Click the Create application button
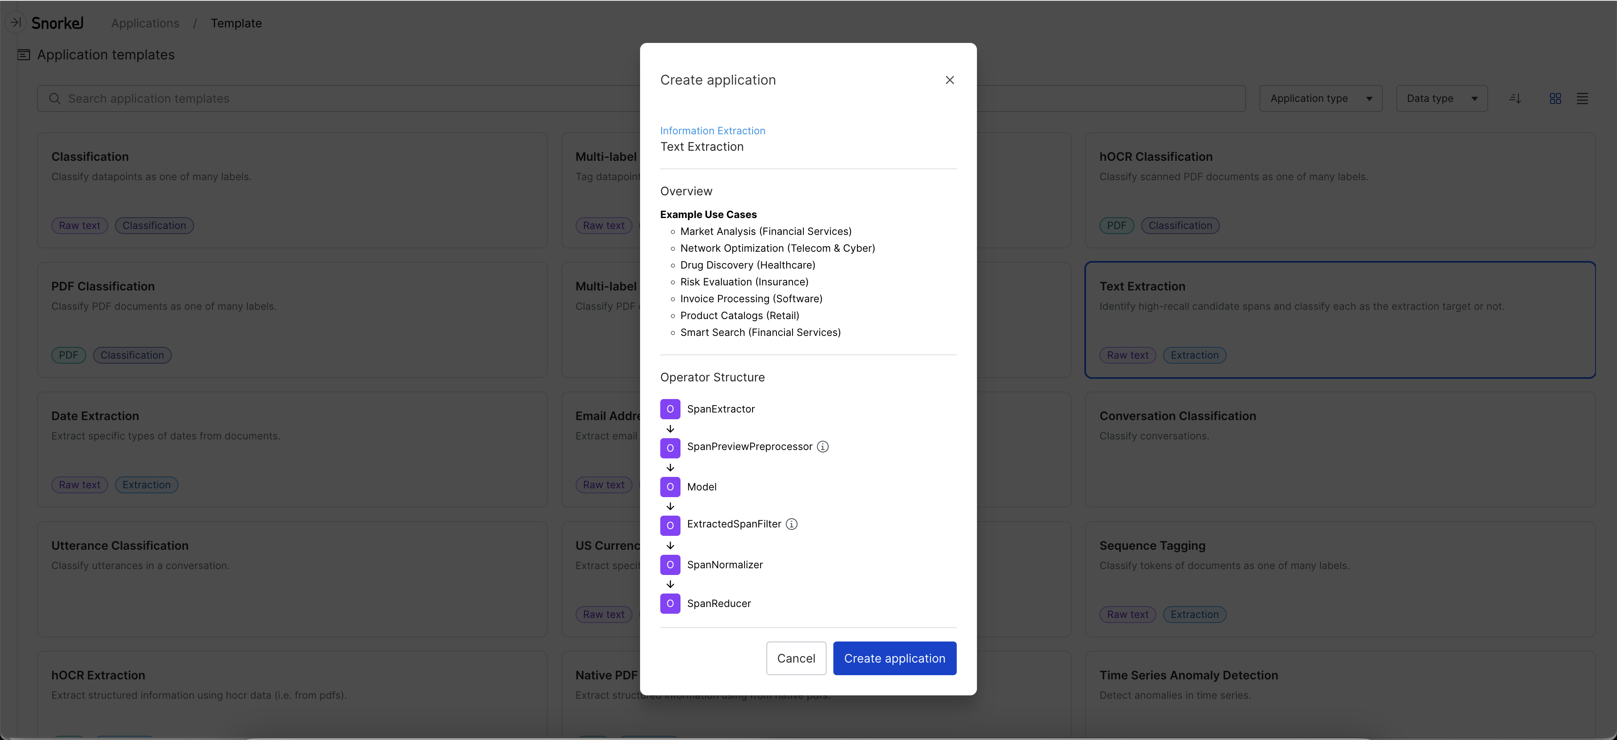This screenshot has width=1617, height=740. click(894, 658)
